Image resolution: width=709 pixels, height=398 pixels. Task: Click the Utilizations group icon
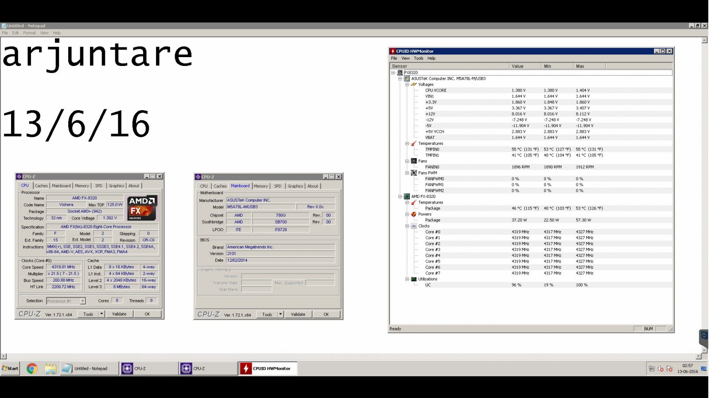coord(414,279)
